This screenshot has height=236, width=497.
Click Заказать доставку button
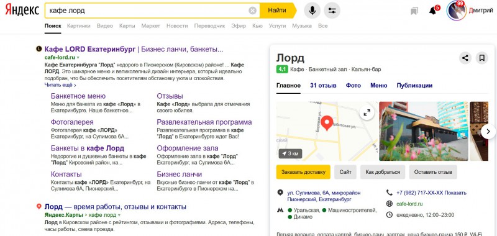coord(303,172)
